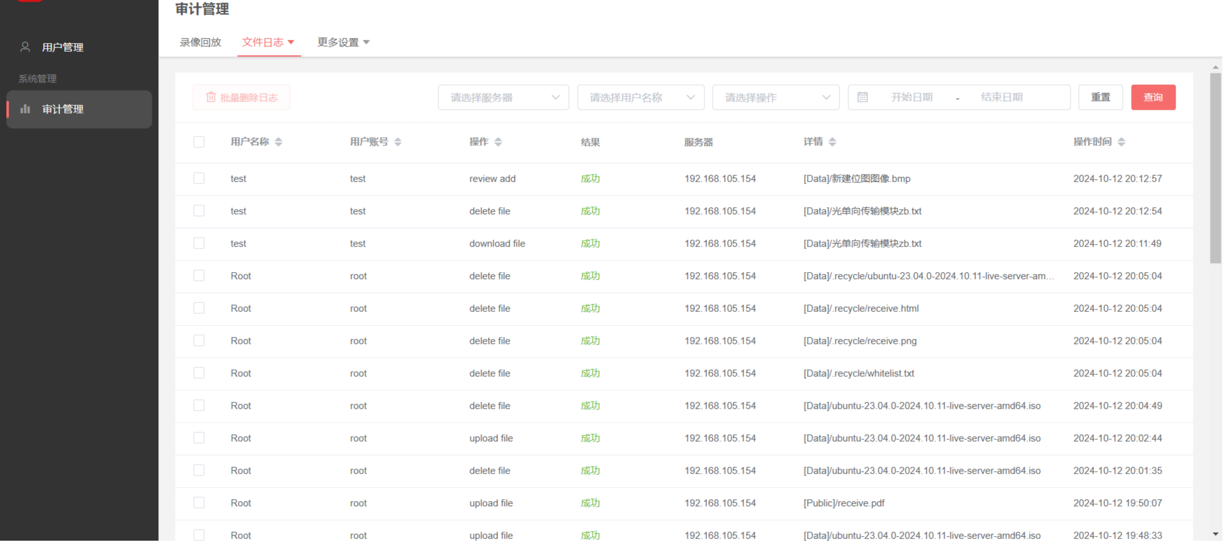Screen dimensions: 1223x542
Task: Click the 开始日期 input field
Action: 912,97
